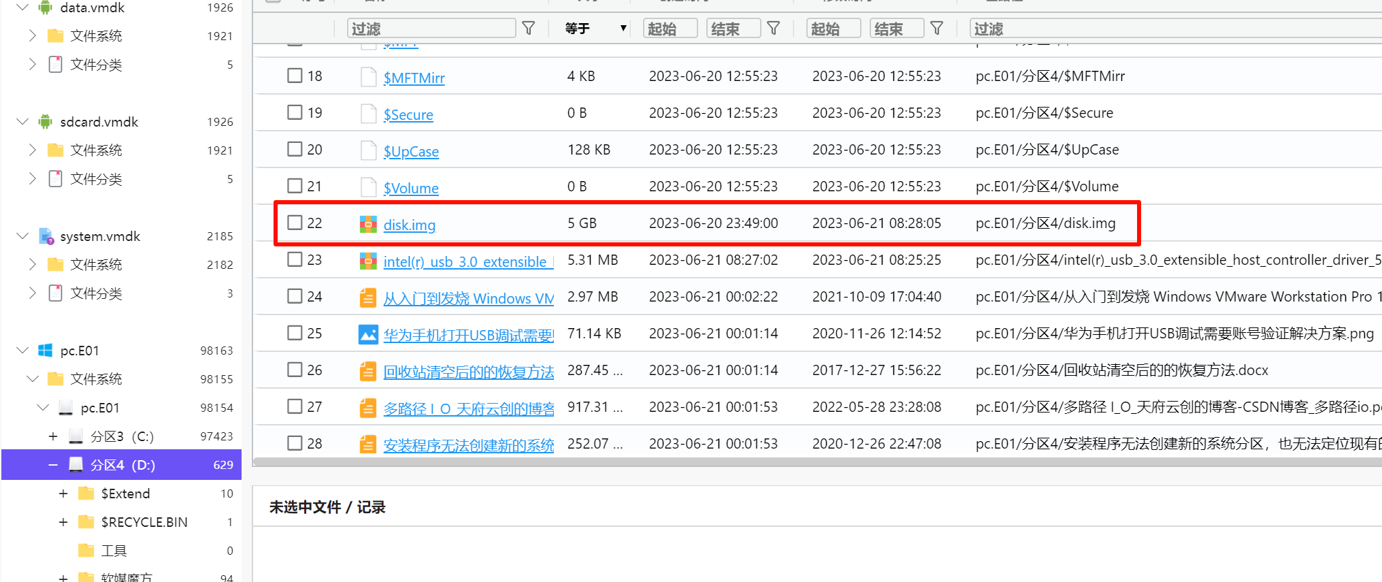Click the path 过滤 filter input
This screenshot has height=582, width=1382.
tap(1176, 28)
